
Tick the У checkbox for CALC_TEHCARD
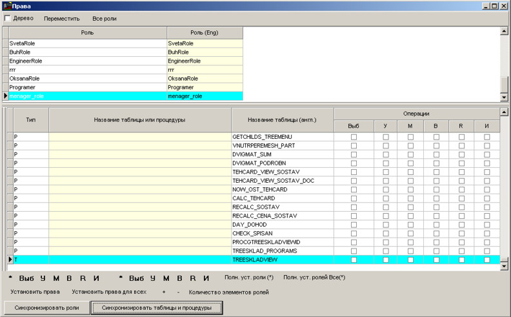pyautogui.click(x=386, y=198)
